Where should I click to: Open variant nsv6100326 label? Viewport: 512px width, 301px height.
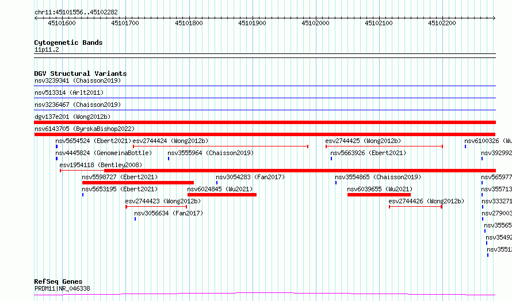tap(488, 141)
